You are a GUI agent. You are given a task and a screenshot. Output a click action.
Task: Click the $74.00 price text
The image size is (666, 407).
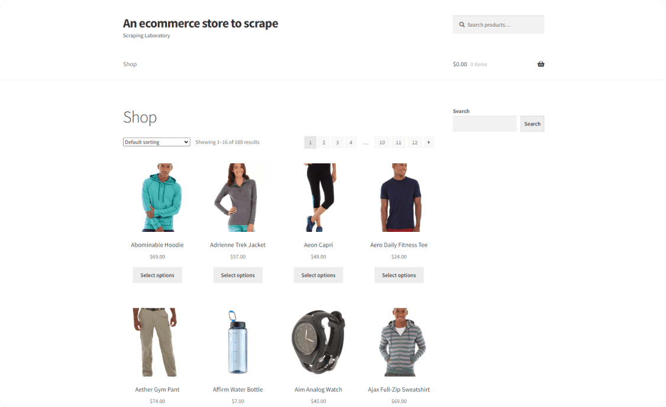click(x=157, y=401)
